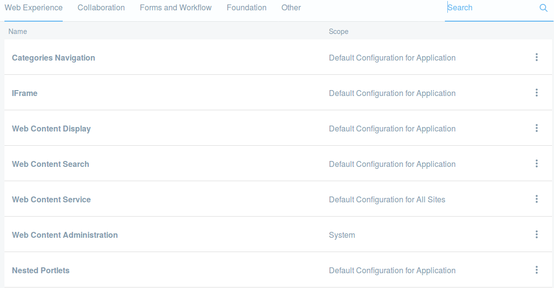Open the IFrame configuration entry
This screenshot has height=288, width=554.
click(25, 94)
